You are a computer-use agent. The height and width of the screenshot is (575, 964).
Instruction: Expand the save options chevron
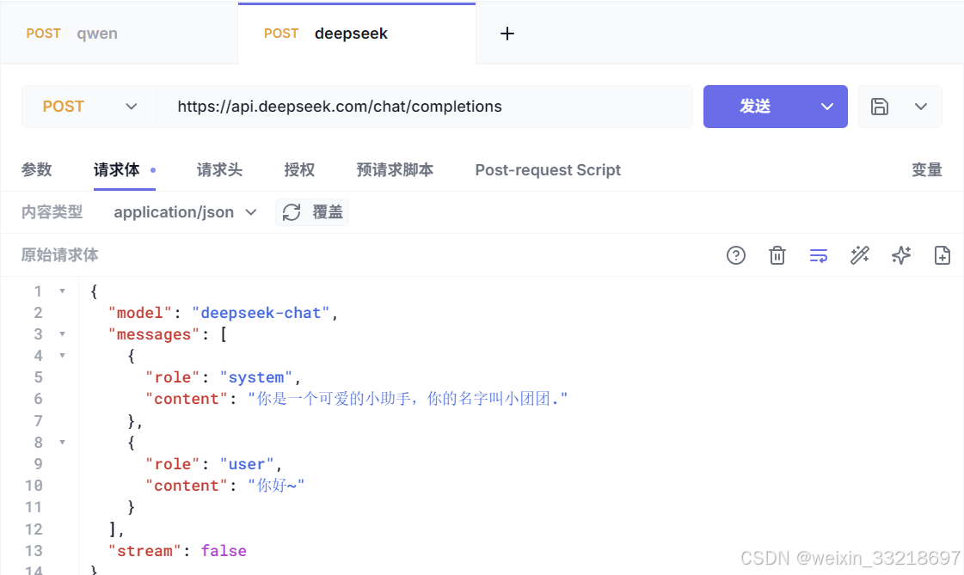click(920, 107)
